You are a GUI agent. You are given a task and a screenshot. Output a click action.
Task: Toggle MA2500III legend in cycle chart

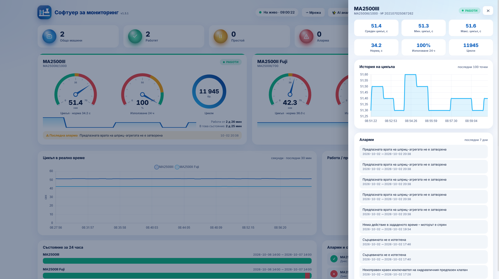[164, 167]
